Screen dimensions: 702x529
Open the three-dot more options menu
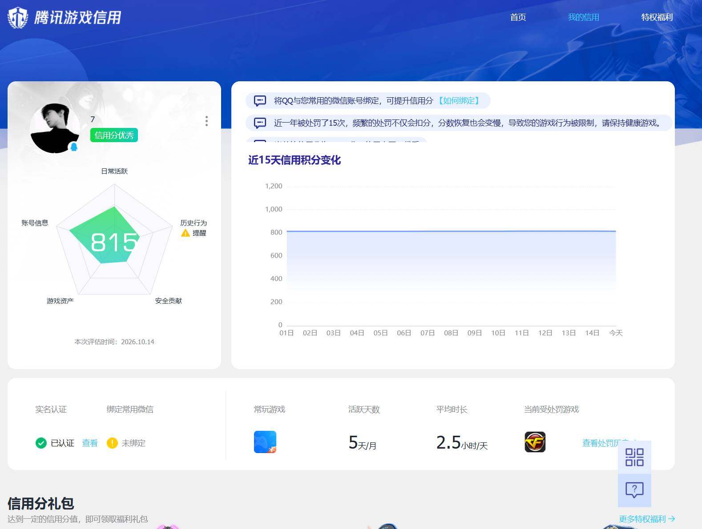pos(206,121)
